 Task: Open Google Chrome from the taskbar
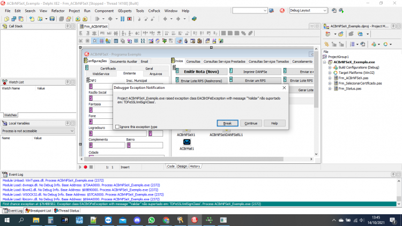tap(166, 220)
